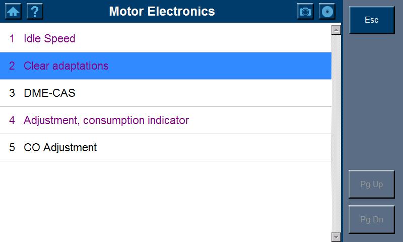Click the vertical scrollbar track
This screenshot has width=403, height=242.
point(337,134)
